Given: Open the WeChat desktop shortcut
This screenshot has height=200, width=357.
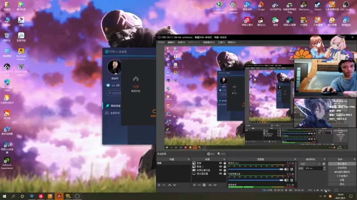Looking at the screenshot, I should (275, 21).
